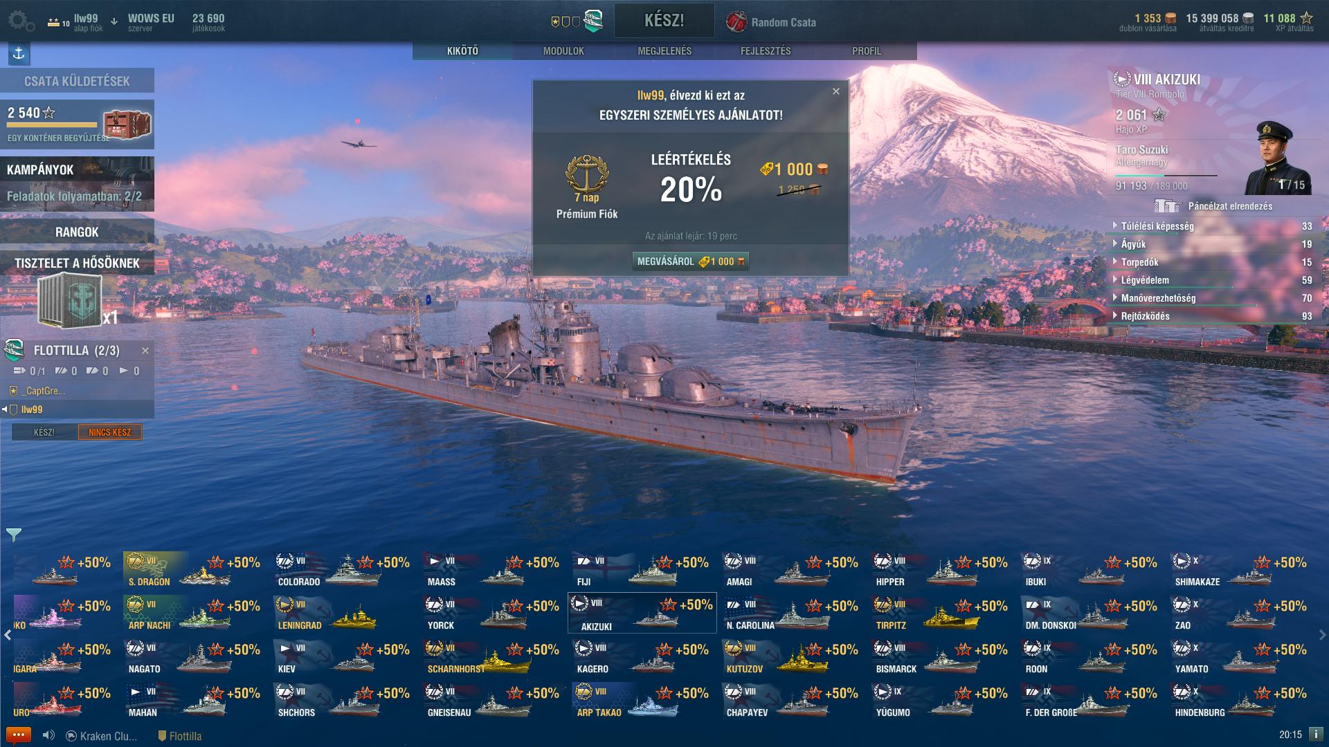This screenshot has width=1329, height=747.
Task: Click the anchor port icon
Action: pos(19,53)
